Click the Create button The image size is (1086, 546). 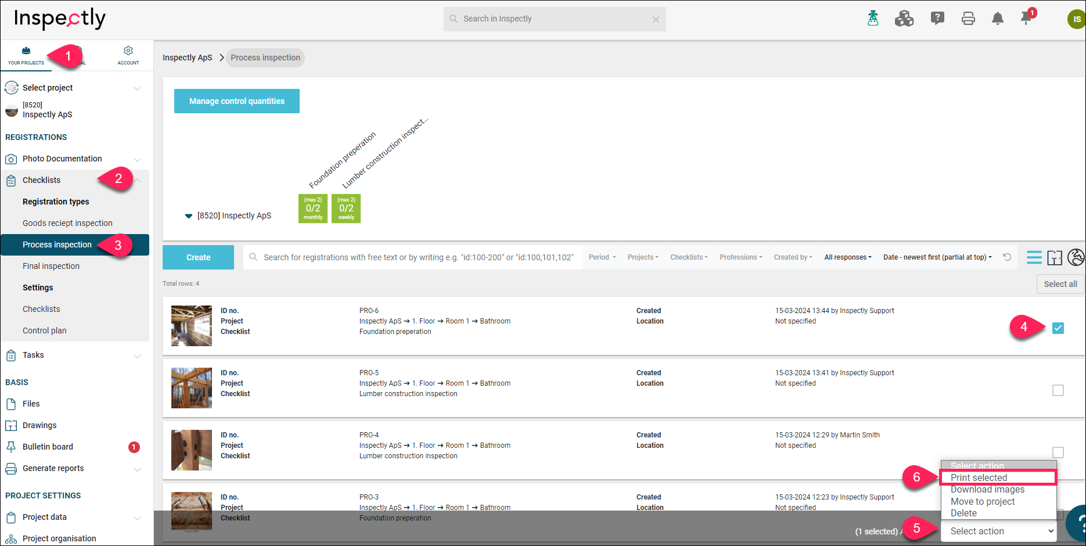tap(198, 257)
